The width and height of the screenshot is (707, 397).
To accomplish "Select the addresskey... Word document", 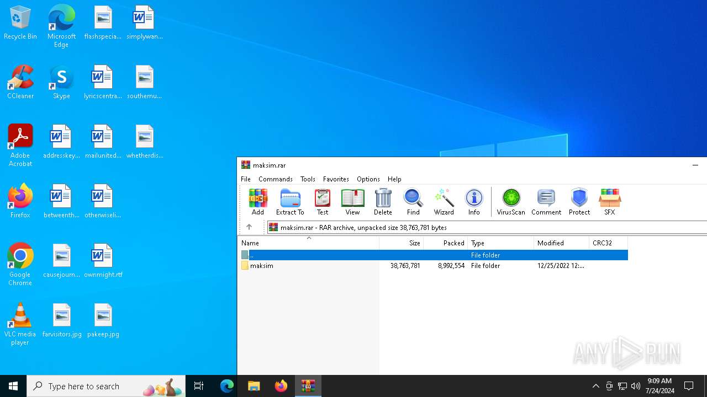I will [x=61, y=142].
